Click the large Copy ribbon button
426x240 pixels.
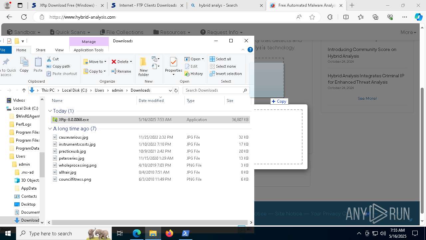(x=24, y=65)
